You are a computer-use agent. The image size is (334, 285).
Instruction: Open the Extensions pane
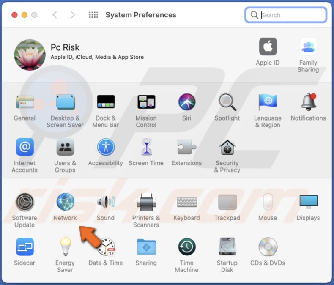point(187,147)
